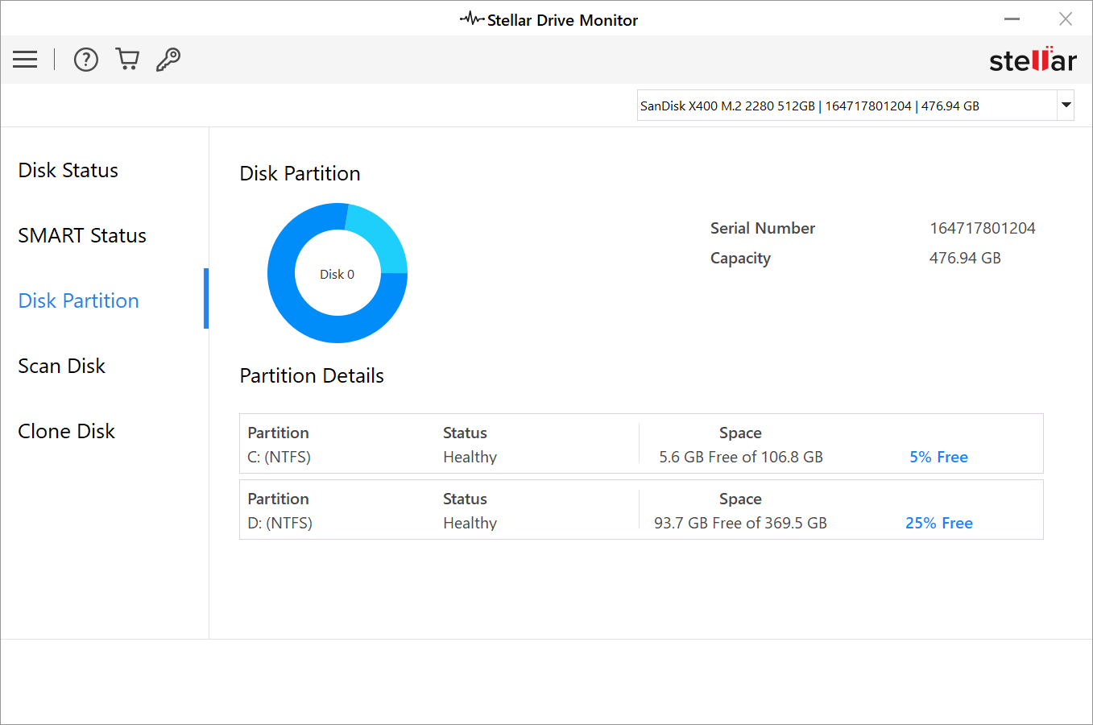Click the 25% Free link for partition D
The width and height of the screenshot is (1093, 725).
[938, 523]
